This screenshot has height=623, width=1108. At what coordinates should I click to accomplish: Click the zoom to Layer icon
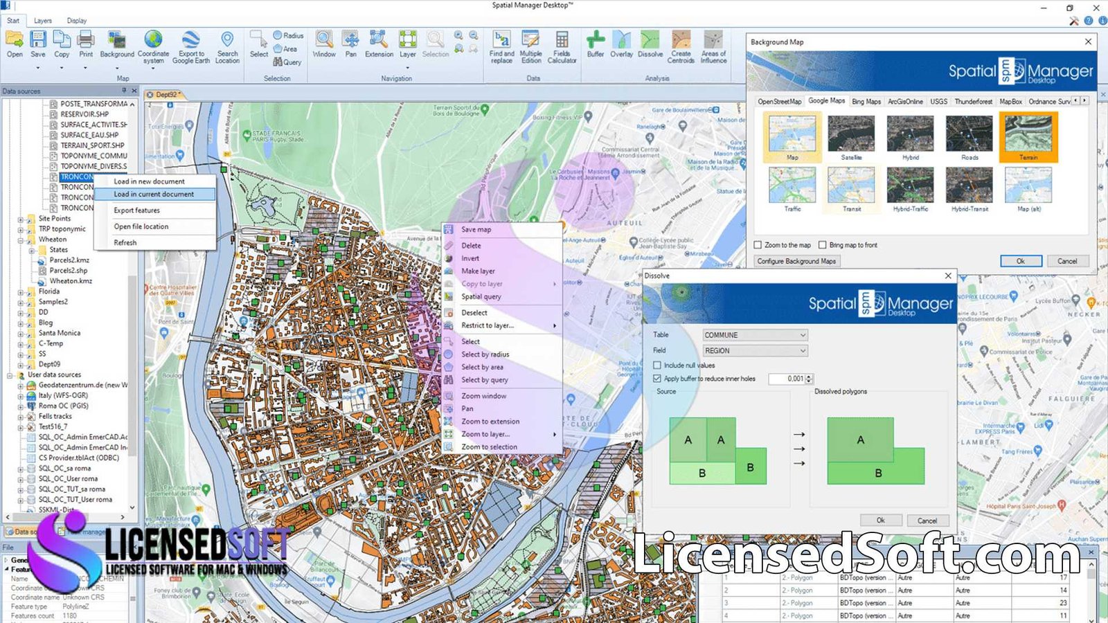[408, 44]
